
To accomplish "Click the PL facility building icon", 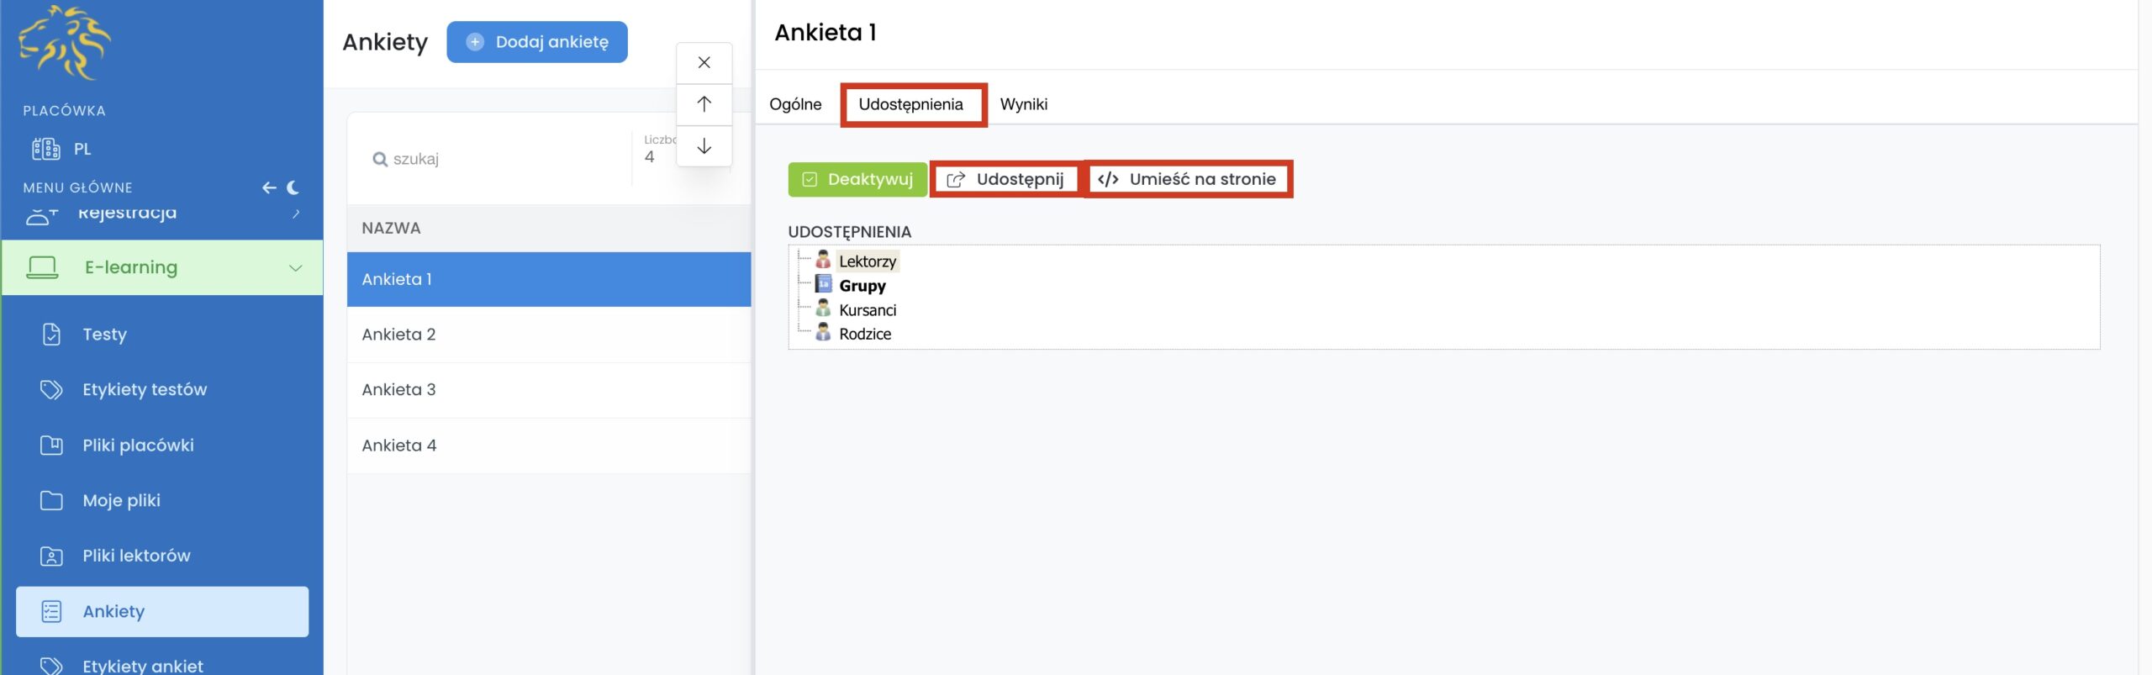I will (x=45, y=149).
